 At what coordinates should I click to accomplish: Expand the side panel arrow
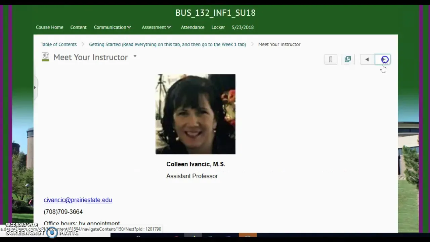35,87
